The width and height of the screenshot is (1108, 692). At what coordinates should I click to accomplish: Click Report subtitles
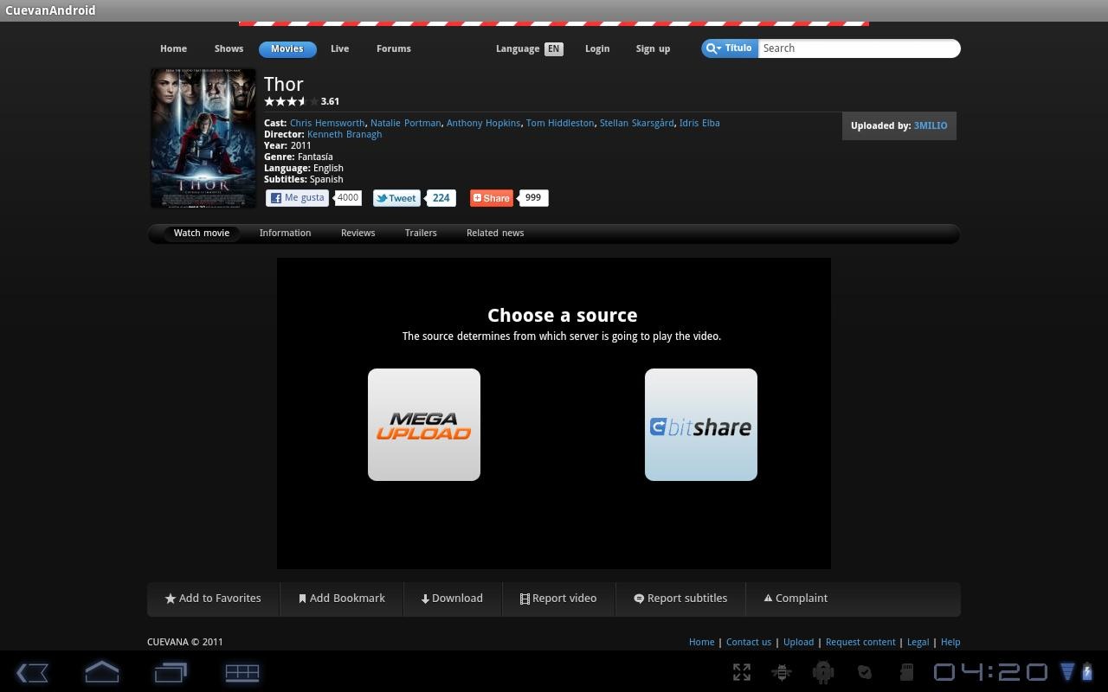pos(680,599)
